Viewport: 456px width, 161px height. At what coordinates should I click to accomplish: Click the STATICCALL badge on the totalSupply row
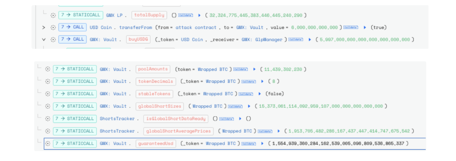pyautogui.click(x=81, y=15)
